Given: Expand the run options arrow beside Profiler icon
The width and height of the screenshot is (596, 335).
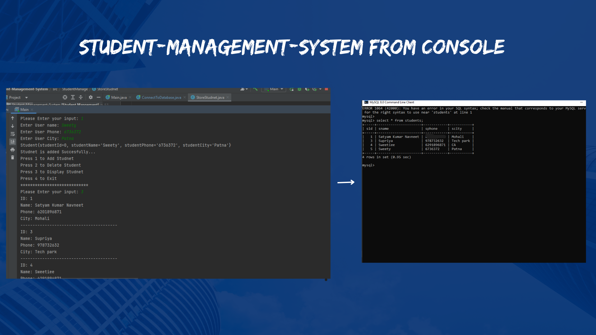Looking at the screenshot, I should 320,89.
